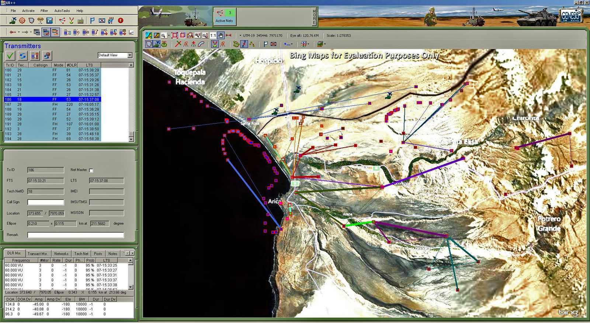
Task: Click the LTS column header in Transmitters table
Action: coord(89,65)
